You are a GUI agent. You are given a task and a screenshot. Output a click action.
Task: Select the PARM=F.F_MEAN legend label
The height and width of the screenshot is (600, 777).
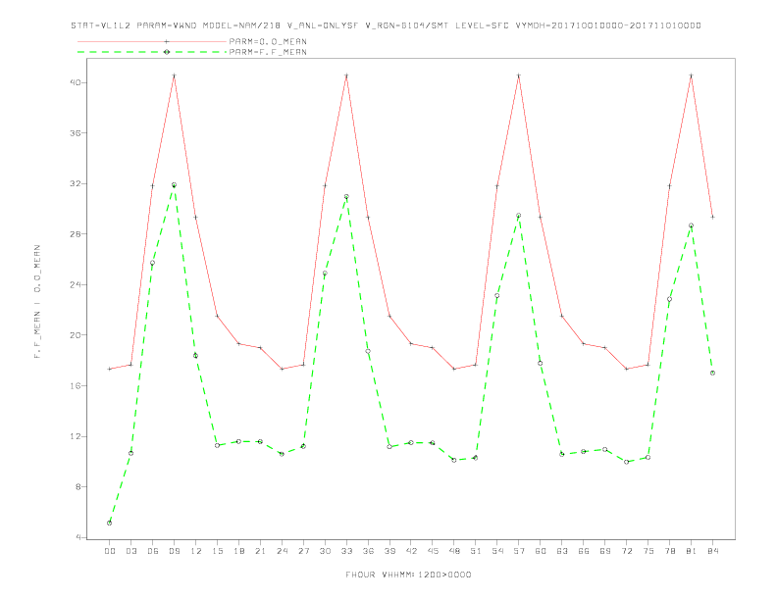(x=268, y=52)
